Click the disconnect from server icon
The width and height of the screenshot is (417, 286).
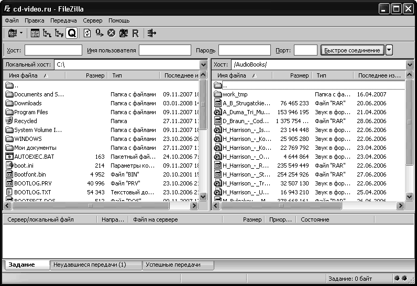[123, 33]
